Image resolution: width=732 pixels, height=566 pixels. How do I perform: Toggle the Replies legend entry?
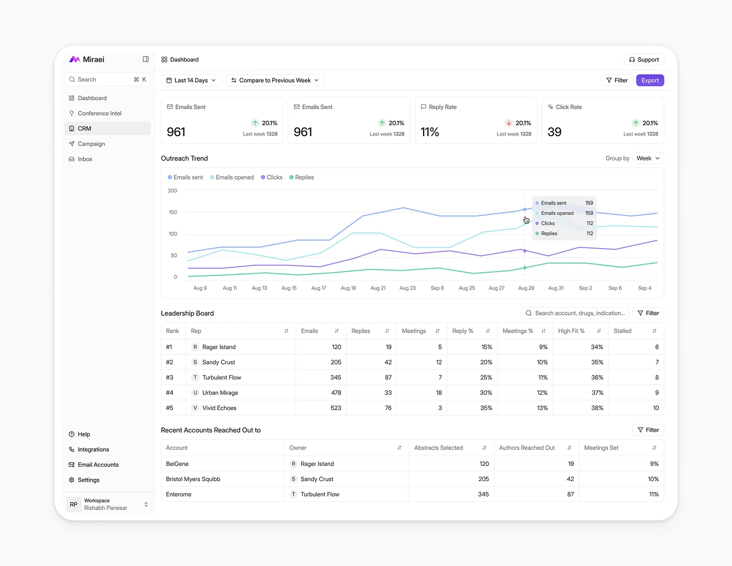click(x=301, y=177)
